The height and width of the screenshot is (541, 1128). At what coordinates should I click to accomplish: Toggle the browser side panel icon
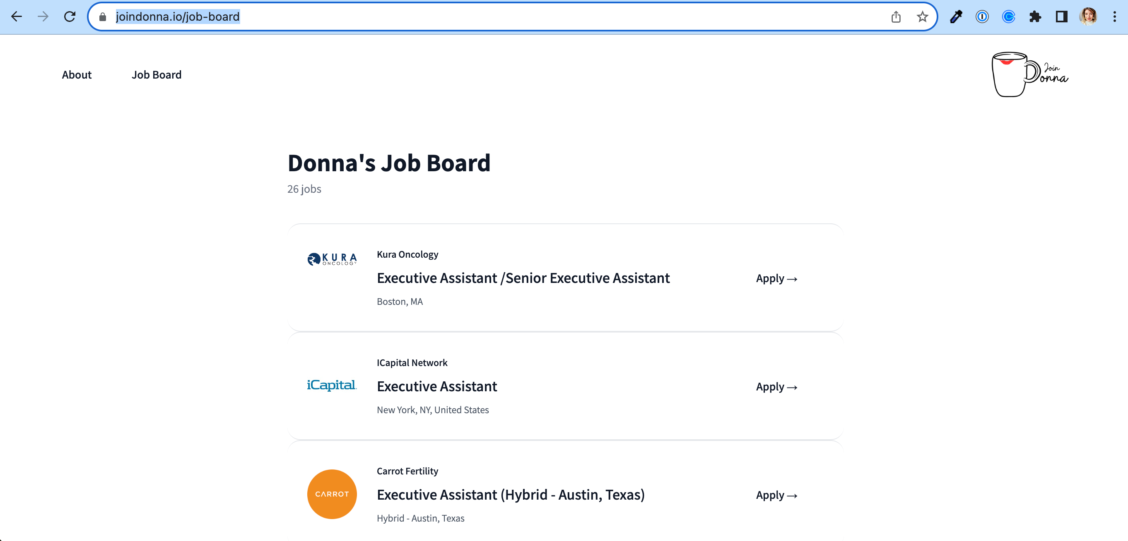(1061, 17)
